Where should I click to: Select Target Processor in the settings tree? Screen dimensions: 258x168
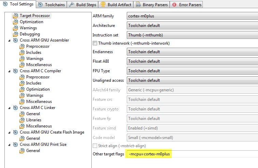click(35, 16)
